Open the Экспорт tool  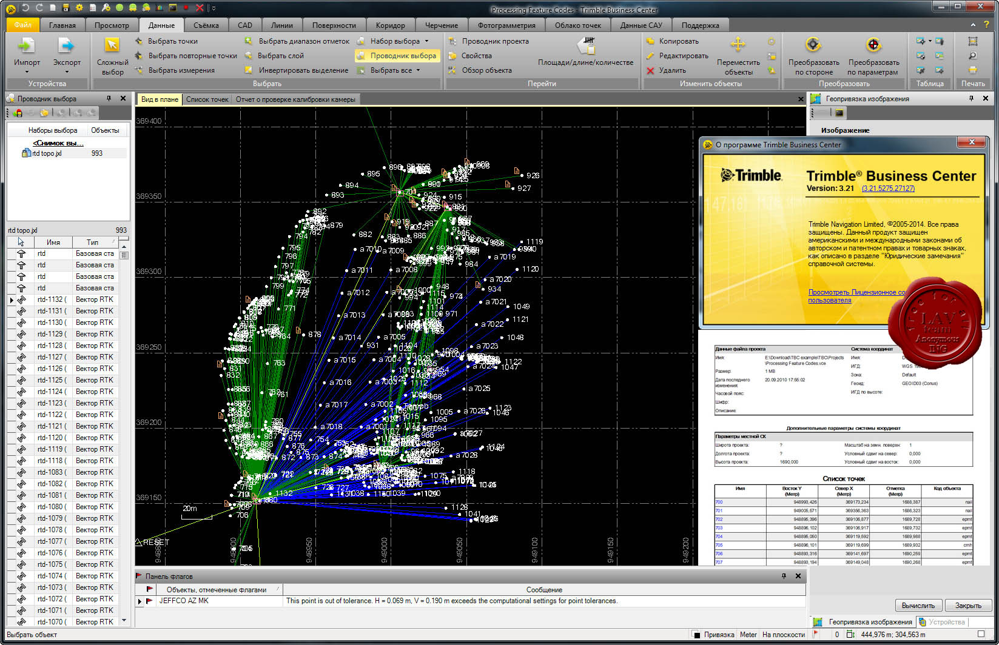coord(67,53)
